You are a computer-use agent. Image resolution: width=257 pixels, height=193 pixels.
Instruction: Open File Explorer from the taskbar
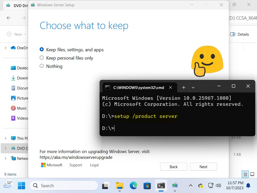119,186
